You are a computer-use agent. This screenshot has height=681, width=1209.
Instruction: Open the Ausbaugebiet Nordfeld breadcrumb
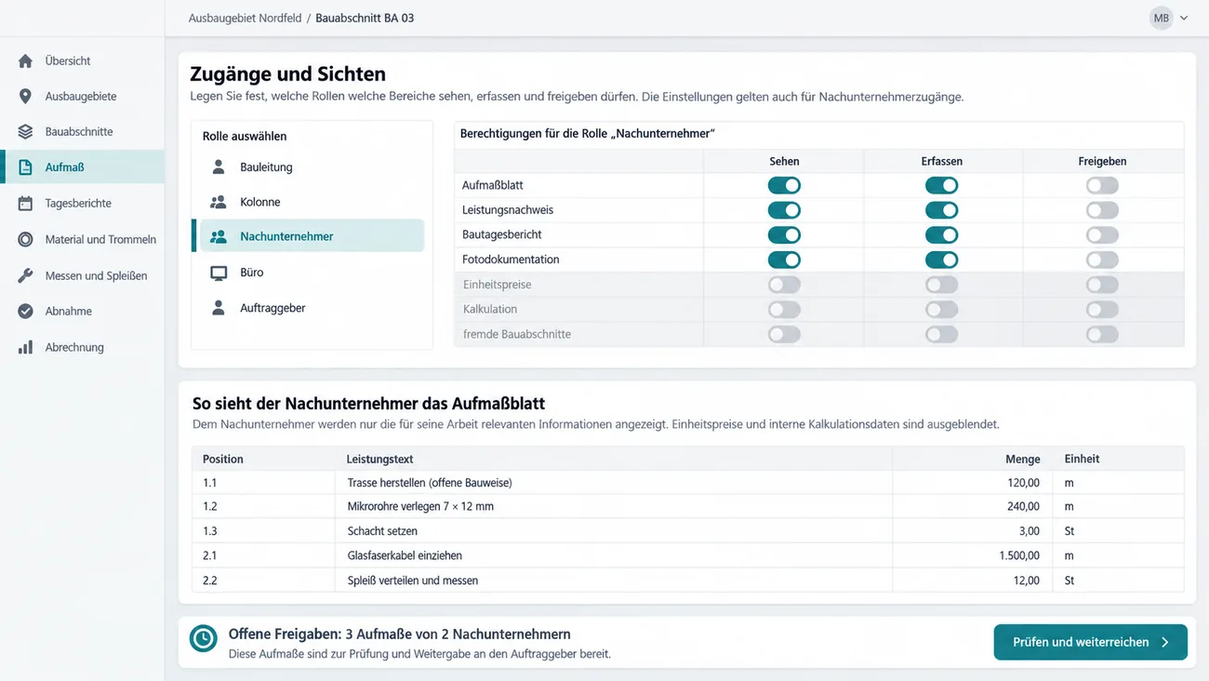point(245,18)
